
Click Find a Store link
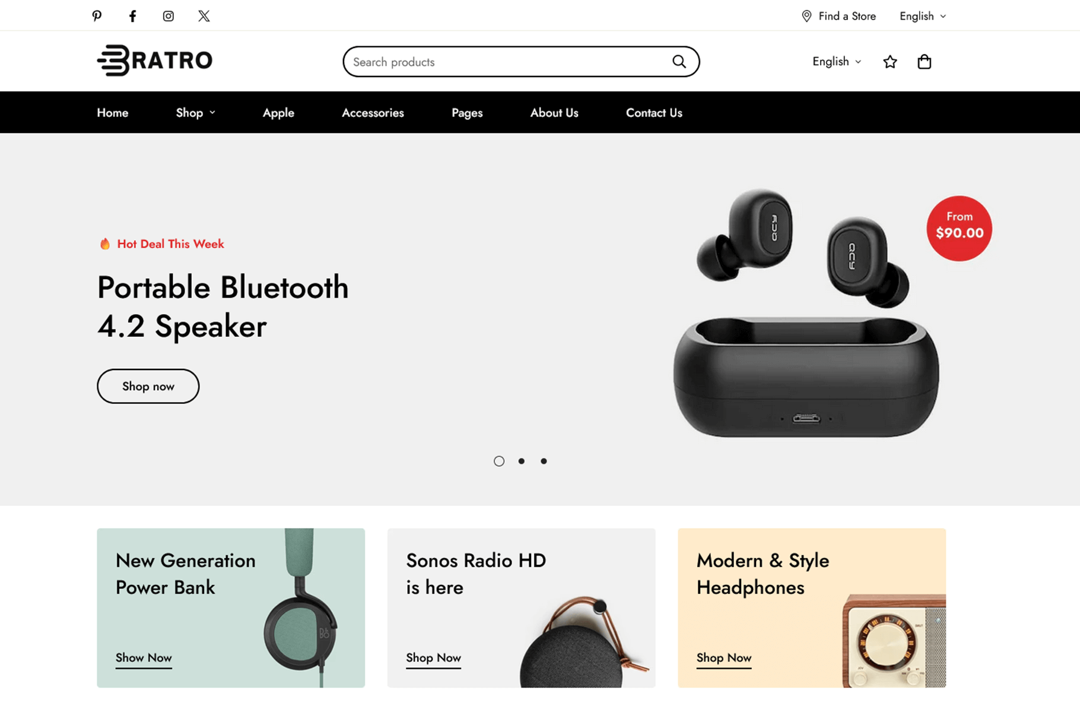[838, 16]
